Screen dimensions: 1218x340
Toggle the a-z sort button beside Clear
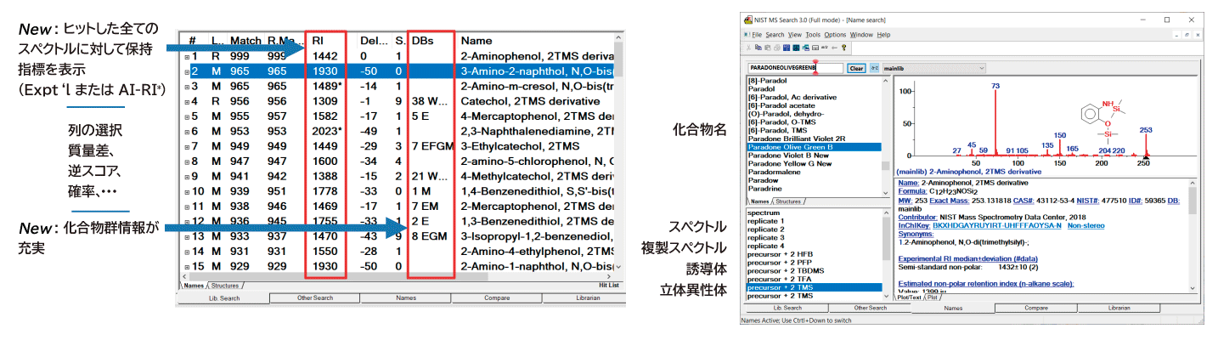[x=874, y=68]
